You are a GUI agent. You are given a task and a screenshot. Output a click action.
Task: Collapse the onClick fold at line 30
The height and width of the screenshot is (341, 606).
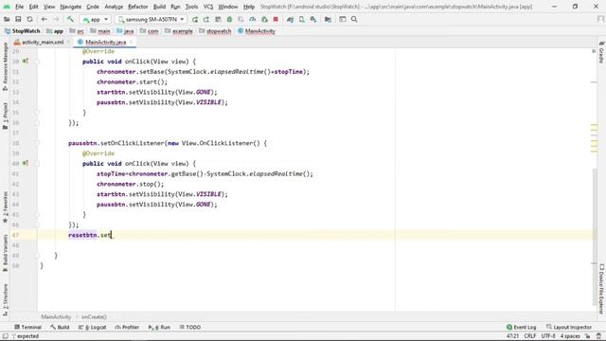37,61
